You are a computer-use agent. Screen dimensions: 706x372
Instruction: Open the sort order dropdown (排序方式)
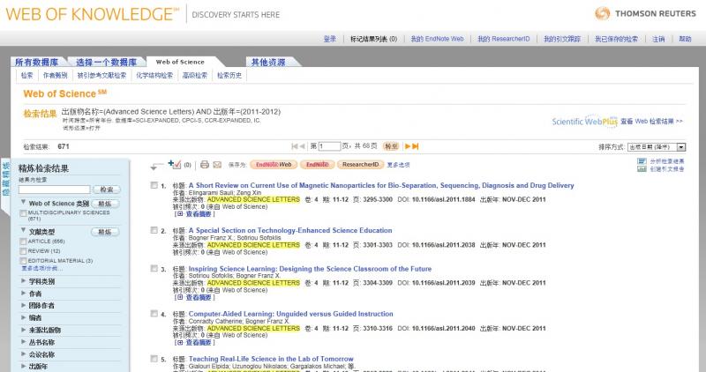pyautogui.click(x=657, y=147)
